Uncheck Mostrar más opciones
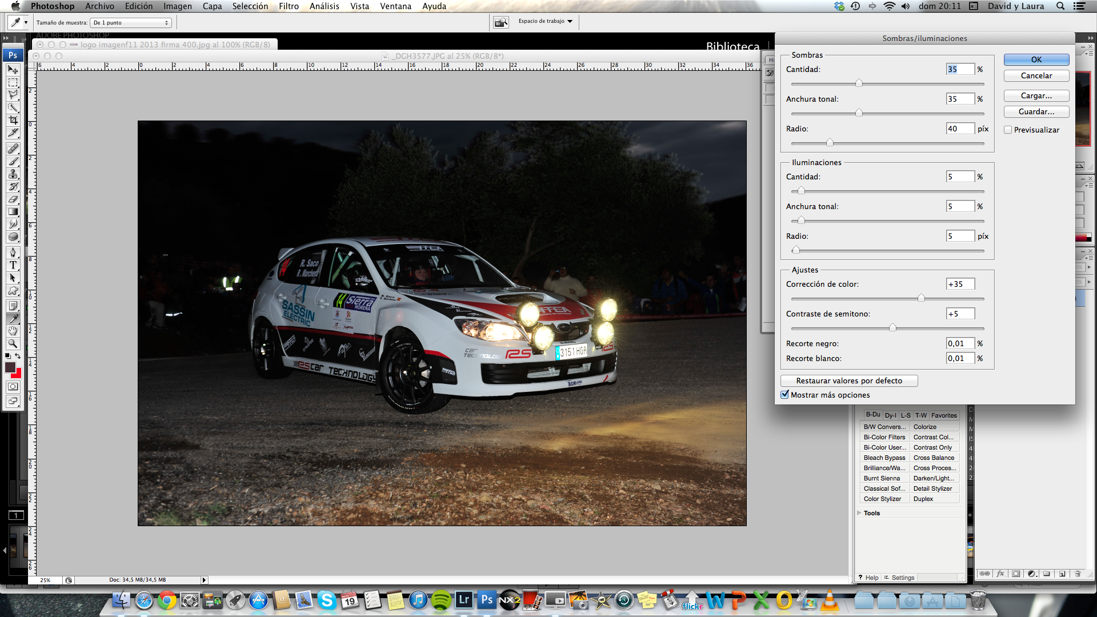Image resolution: width=1097 pixels, height=617 pixels. (785, 395)
